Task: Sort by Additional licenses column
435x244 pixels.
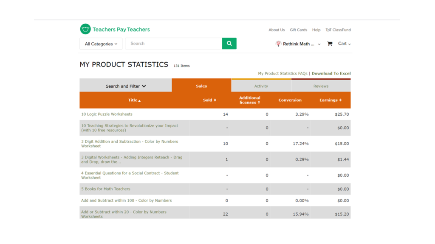Action: (259, 103)
